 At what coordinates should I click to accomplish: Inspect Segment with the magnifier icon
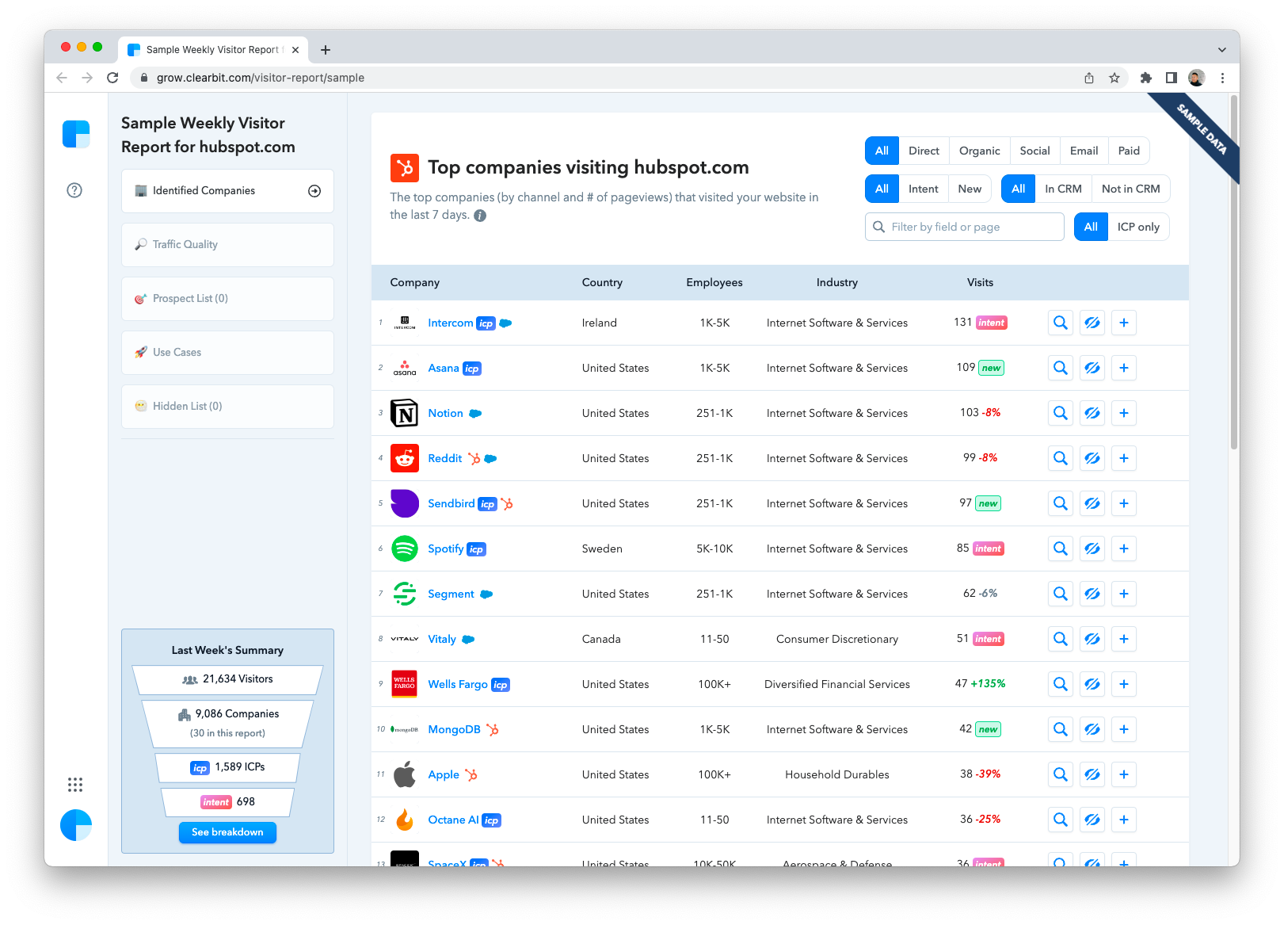click(x=1060, y=594)
